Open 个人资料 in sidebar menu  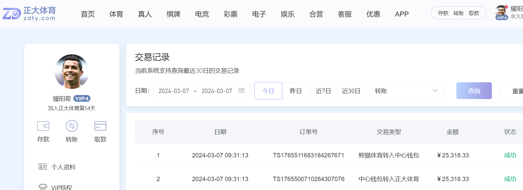[63, 167]
